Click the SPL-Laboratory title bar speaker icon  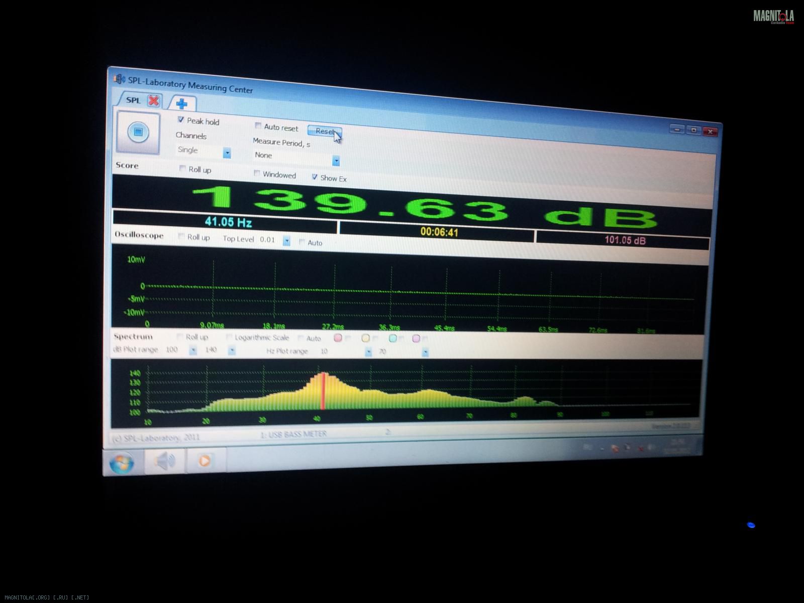coord(119,79)
